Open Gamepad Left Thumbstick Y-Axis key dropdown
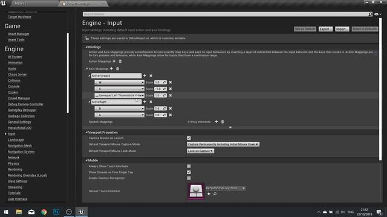 (x=120, y=95)
